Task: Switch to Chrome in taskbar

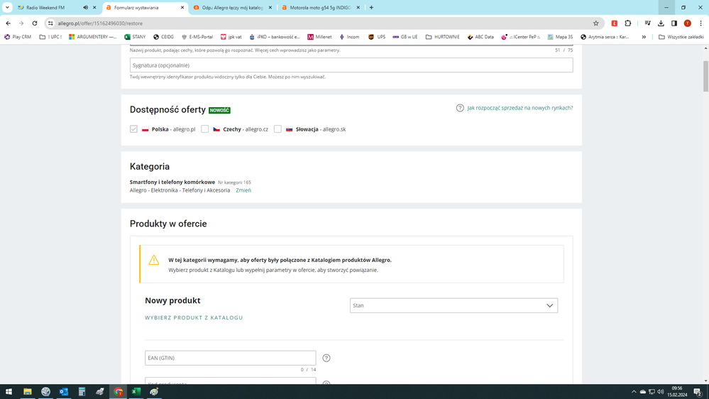Action: (x=118, y=391)
